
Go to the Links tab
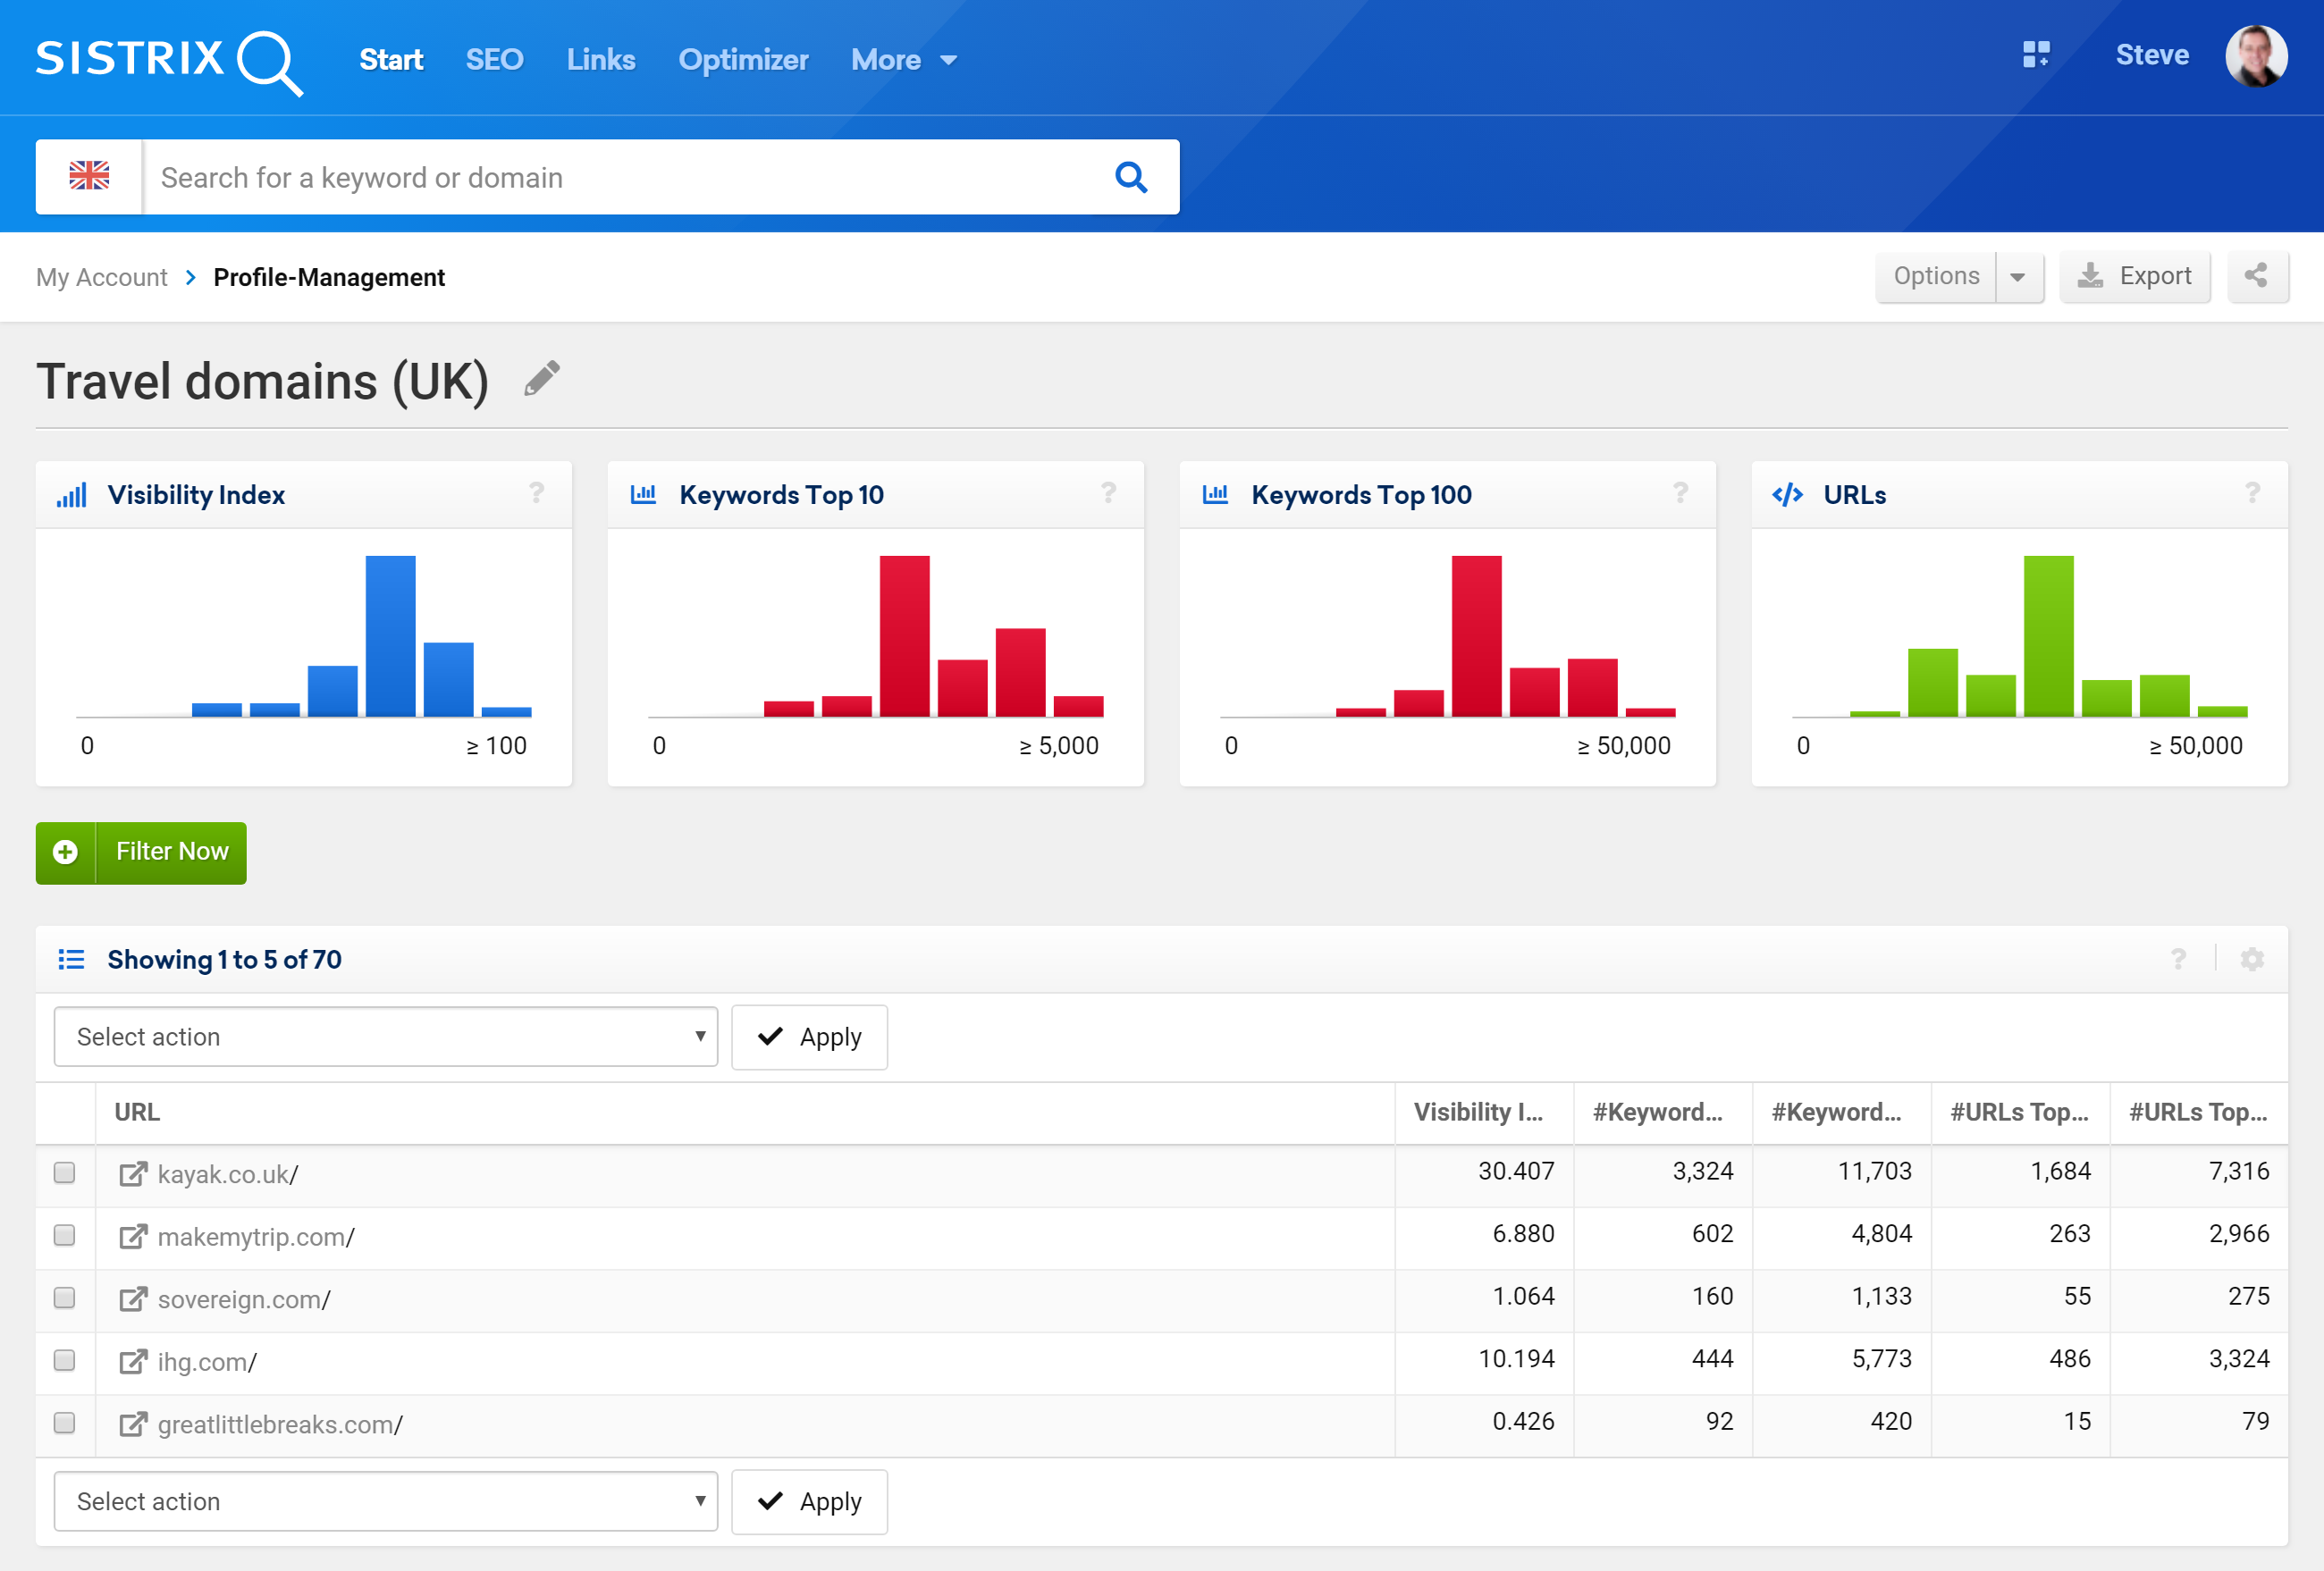tap(601, 60)
